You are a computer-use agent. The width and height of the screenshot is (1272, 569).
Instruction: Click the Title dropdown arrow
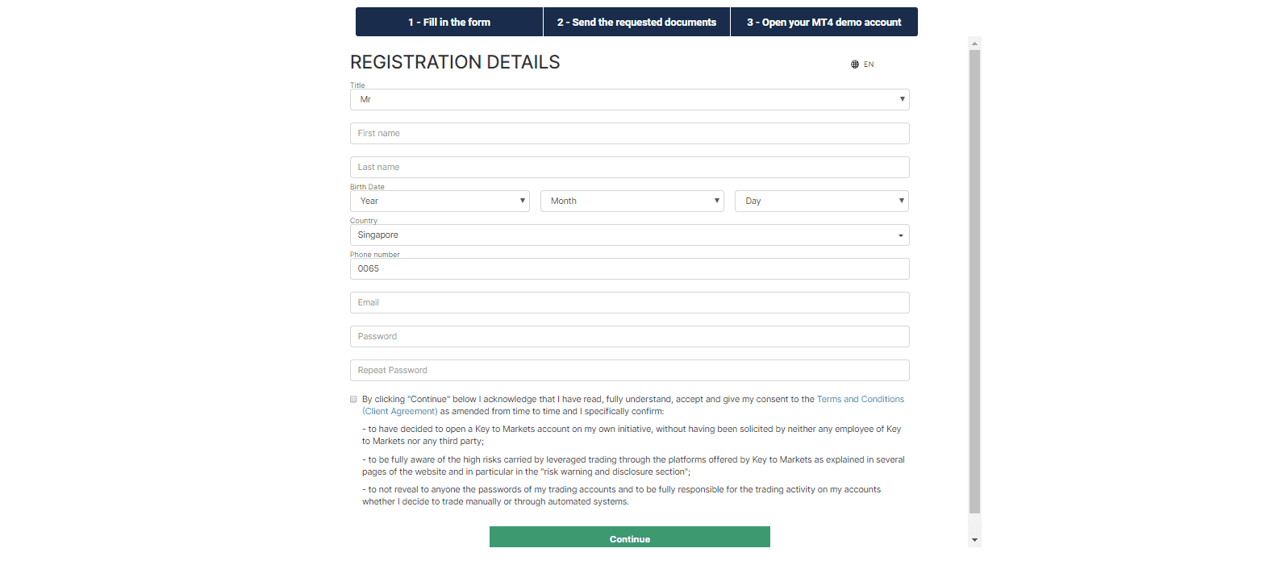click(x=901, y=99)
